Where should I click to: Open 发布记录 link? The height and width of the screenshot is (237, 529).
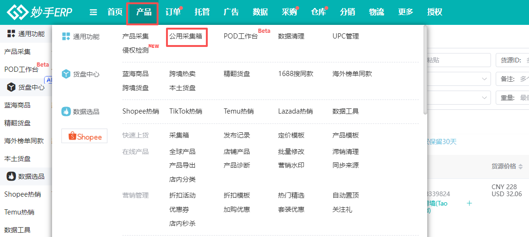coord(237,135)
